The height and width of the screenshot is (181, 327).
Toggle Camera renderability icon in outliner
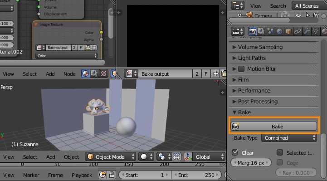click(316, 15)
